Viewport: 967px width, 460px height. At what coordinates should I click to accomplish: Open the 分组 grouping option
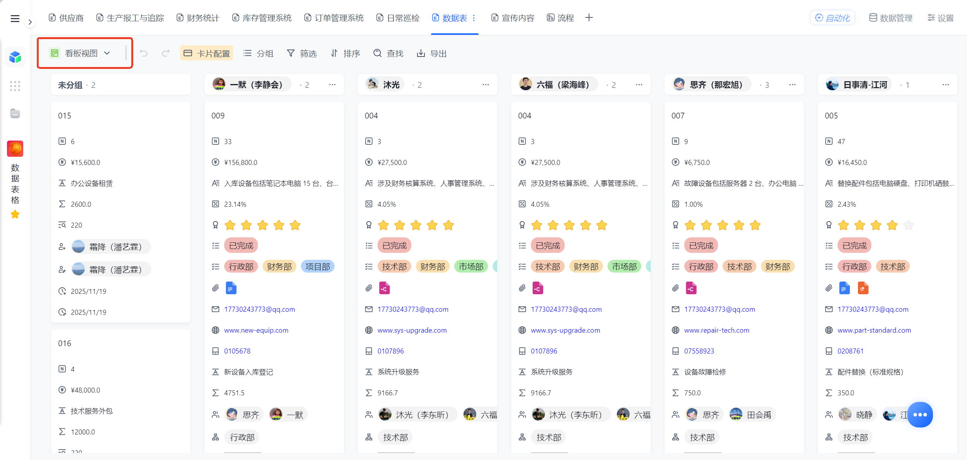(x=258, y=53)
